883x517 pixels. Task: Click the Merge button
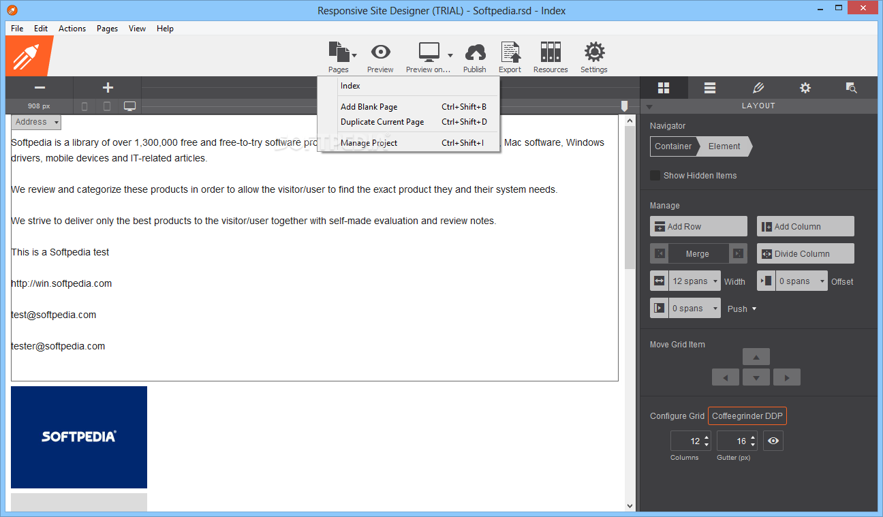tap(698, 253)
